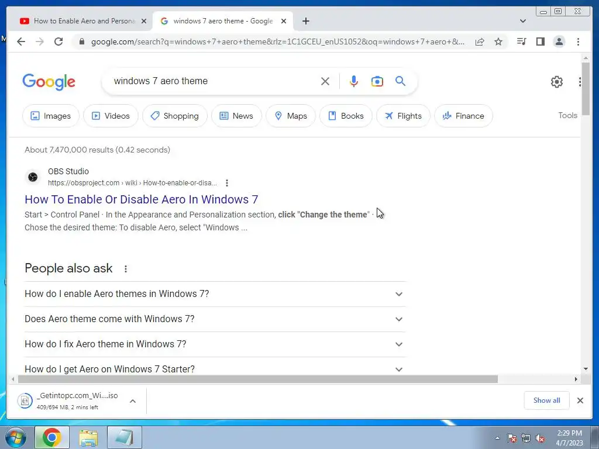
Task: Click the scroll down arrow of vertical scrollbar
Action: tap(586, 369)
